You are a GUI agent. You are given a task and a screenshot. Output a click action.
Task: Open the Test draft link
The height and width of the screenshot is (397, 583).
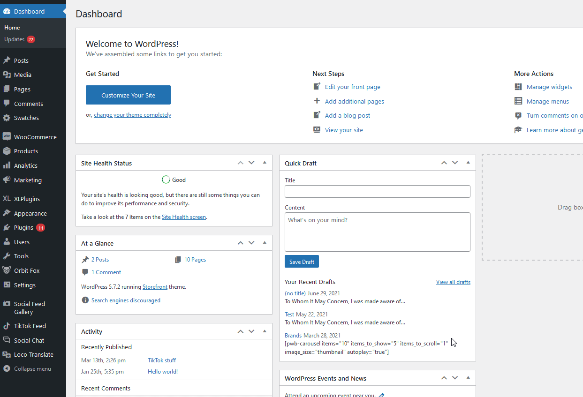pos(289,314)
